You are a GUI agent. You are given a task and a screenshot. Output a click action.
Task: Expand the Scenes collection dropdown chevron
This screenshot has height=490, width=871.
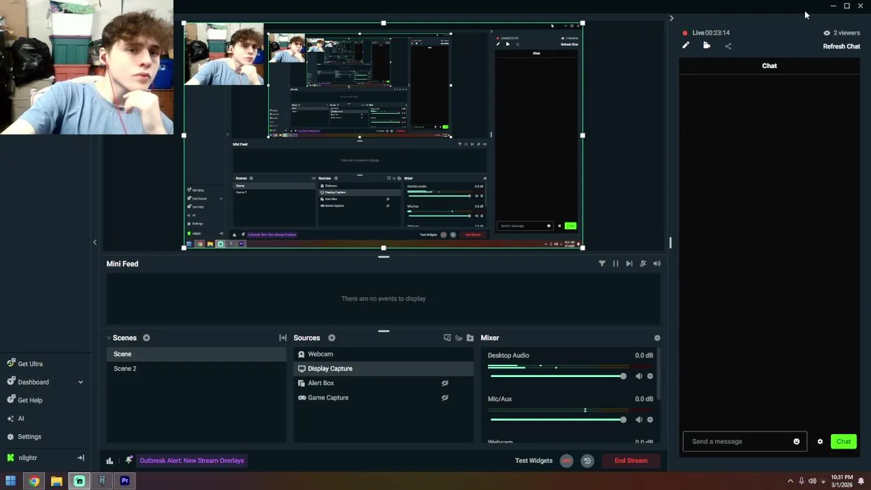coord(108,338)
